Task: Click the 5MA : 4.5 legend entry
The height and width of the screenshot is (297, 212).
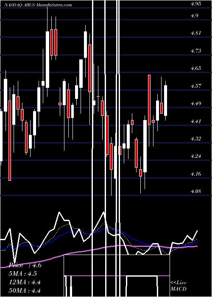Action: point(23,274)
